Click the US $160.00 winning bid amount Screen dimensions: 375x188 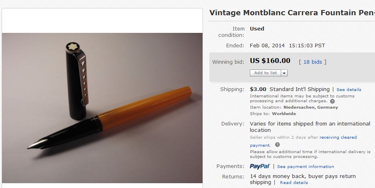click(270, 61)
